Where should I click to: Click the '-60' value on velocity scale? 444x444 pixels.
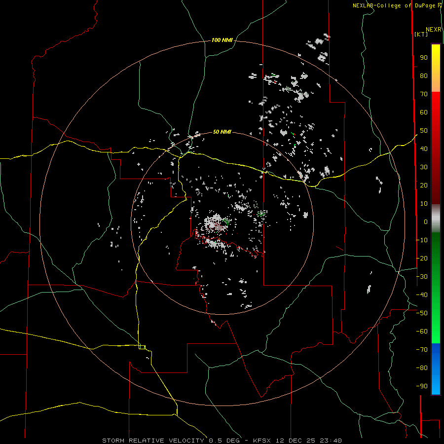[422, 332]
